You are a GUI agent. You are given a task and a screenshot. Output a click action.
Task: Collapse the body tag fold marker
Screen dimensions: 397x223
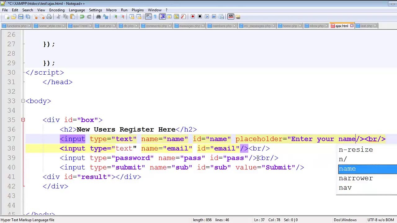pyautogui.click(x=23, y=101)
